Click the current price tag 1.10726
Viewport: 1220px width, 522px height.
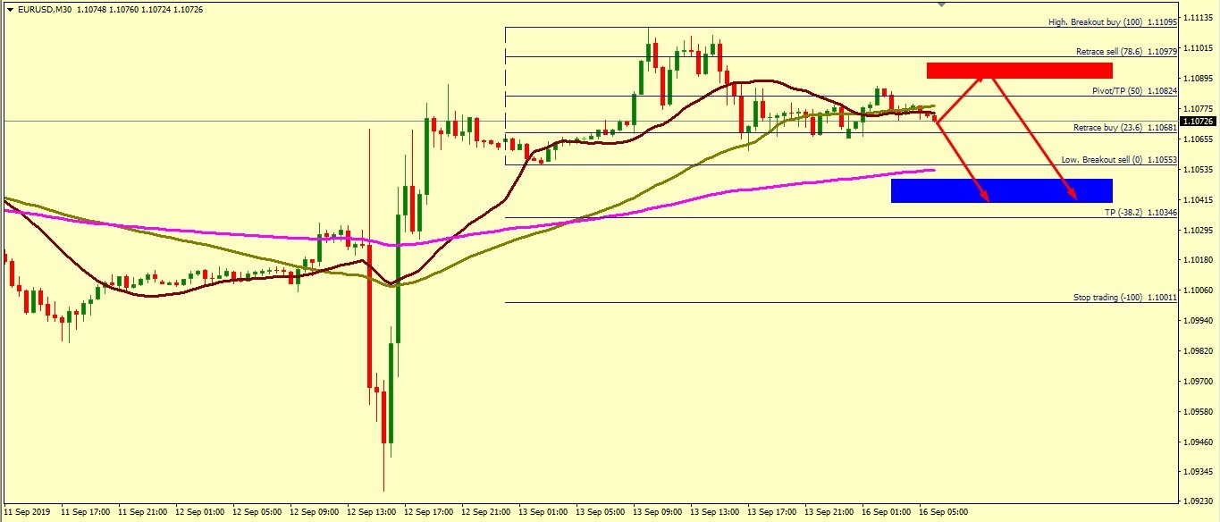click(x=1199, y=122)
